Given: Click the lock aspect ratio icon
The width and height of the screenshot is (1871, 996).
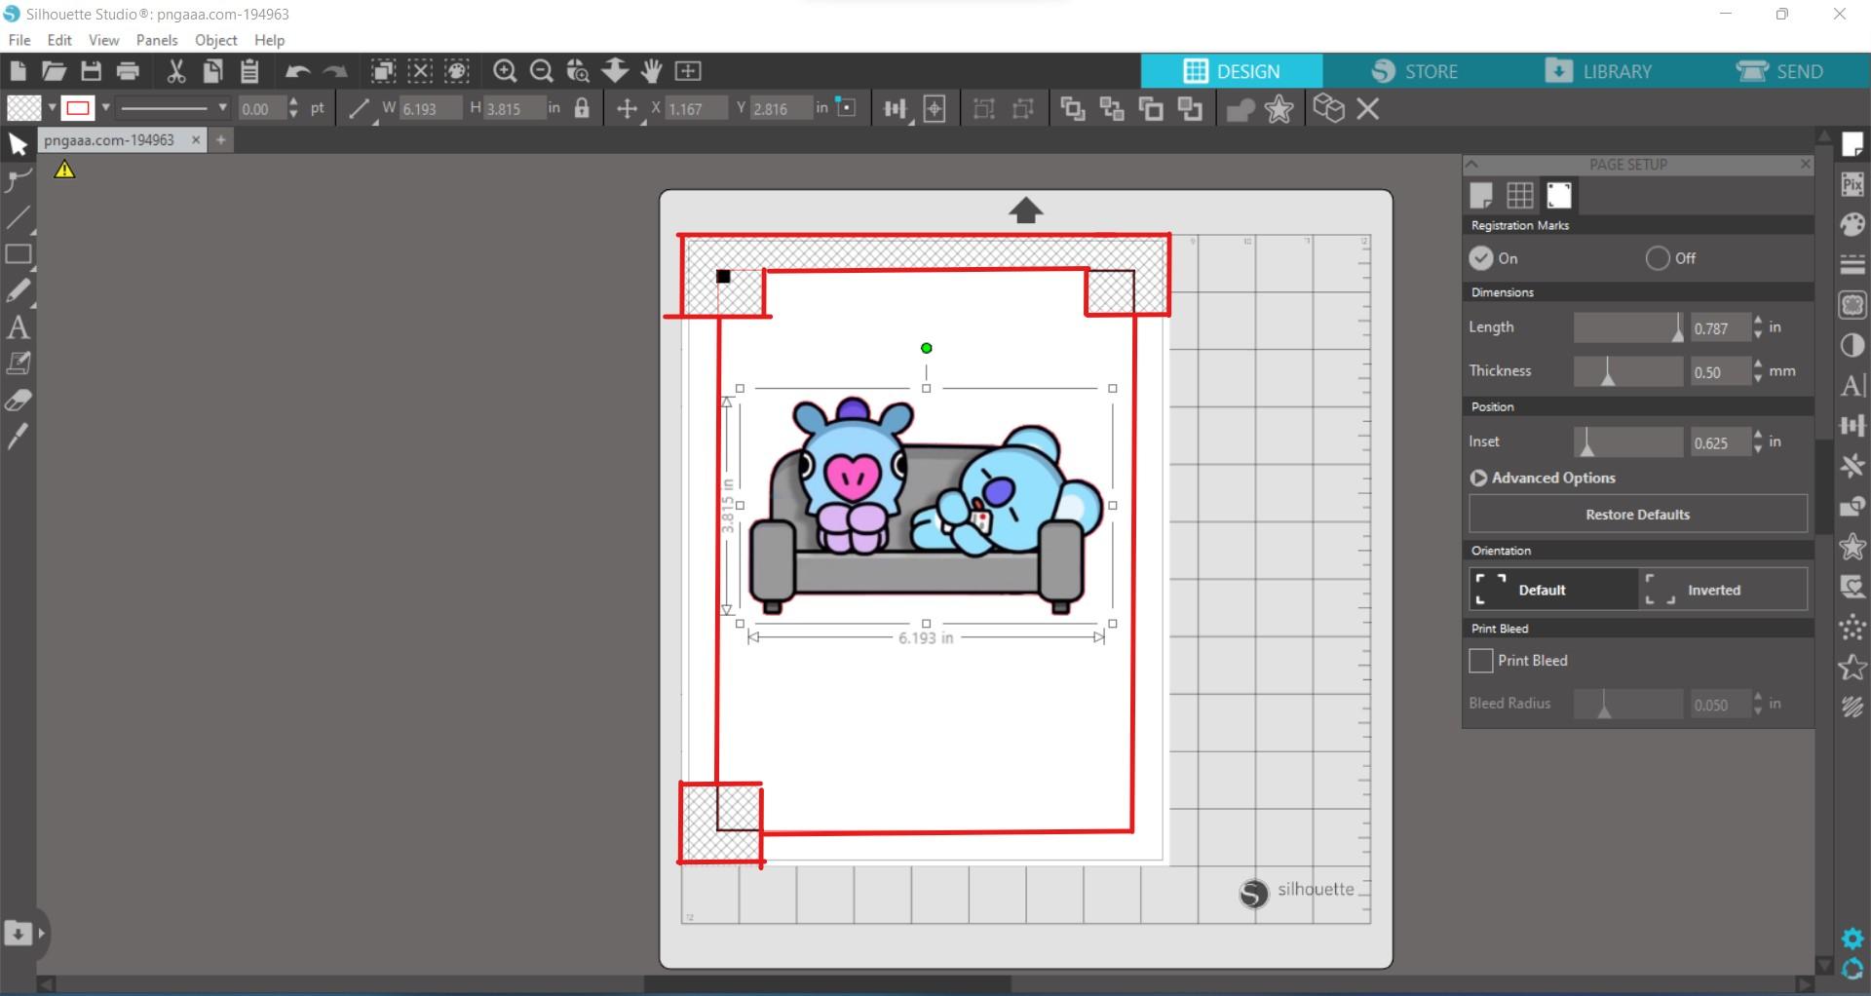Looking at the screenshot, I should [582, 108].
